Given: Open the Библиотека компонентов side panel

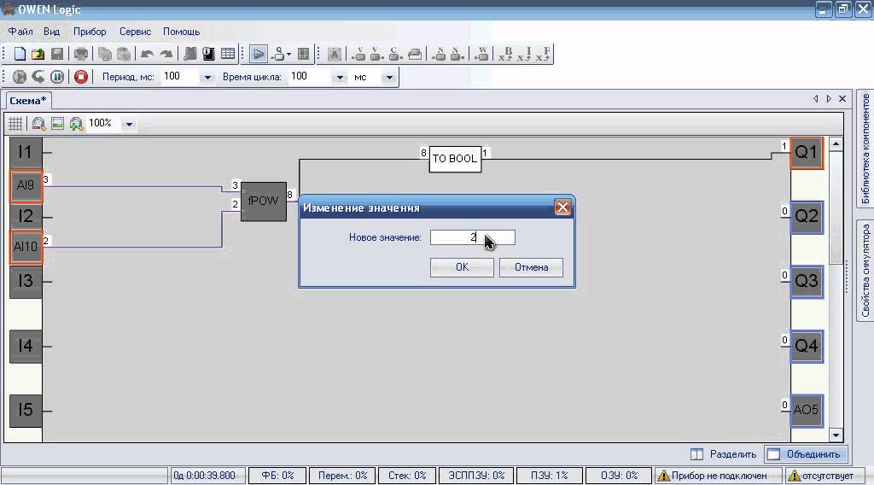Looking at the screenshot, I should (865, 149).
